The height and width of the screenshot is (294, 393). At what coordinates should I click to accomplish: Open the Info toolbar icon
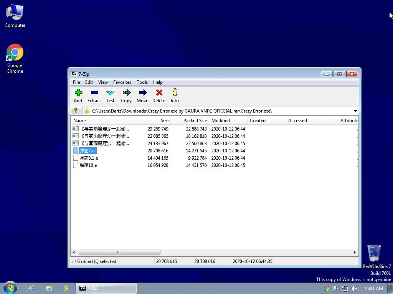[175, 92]
